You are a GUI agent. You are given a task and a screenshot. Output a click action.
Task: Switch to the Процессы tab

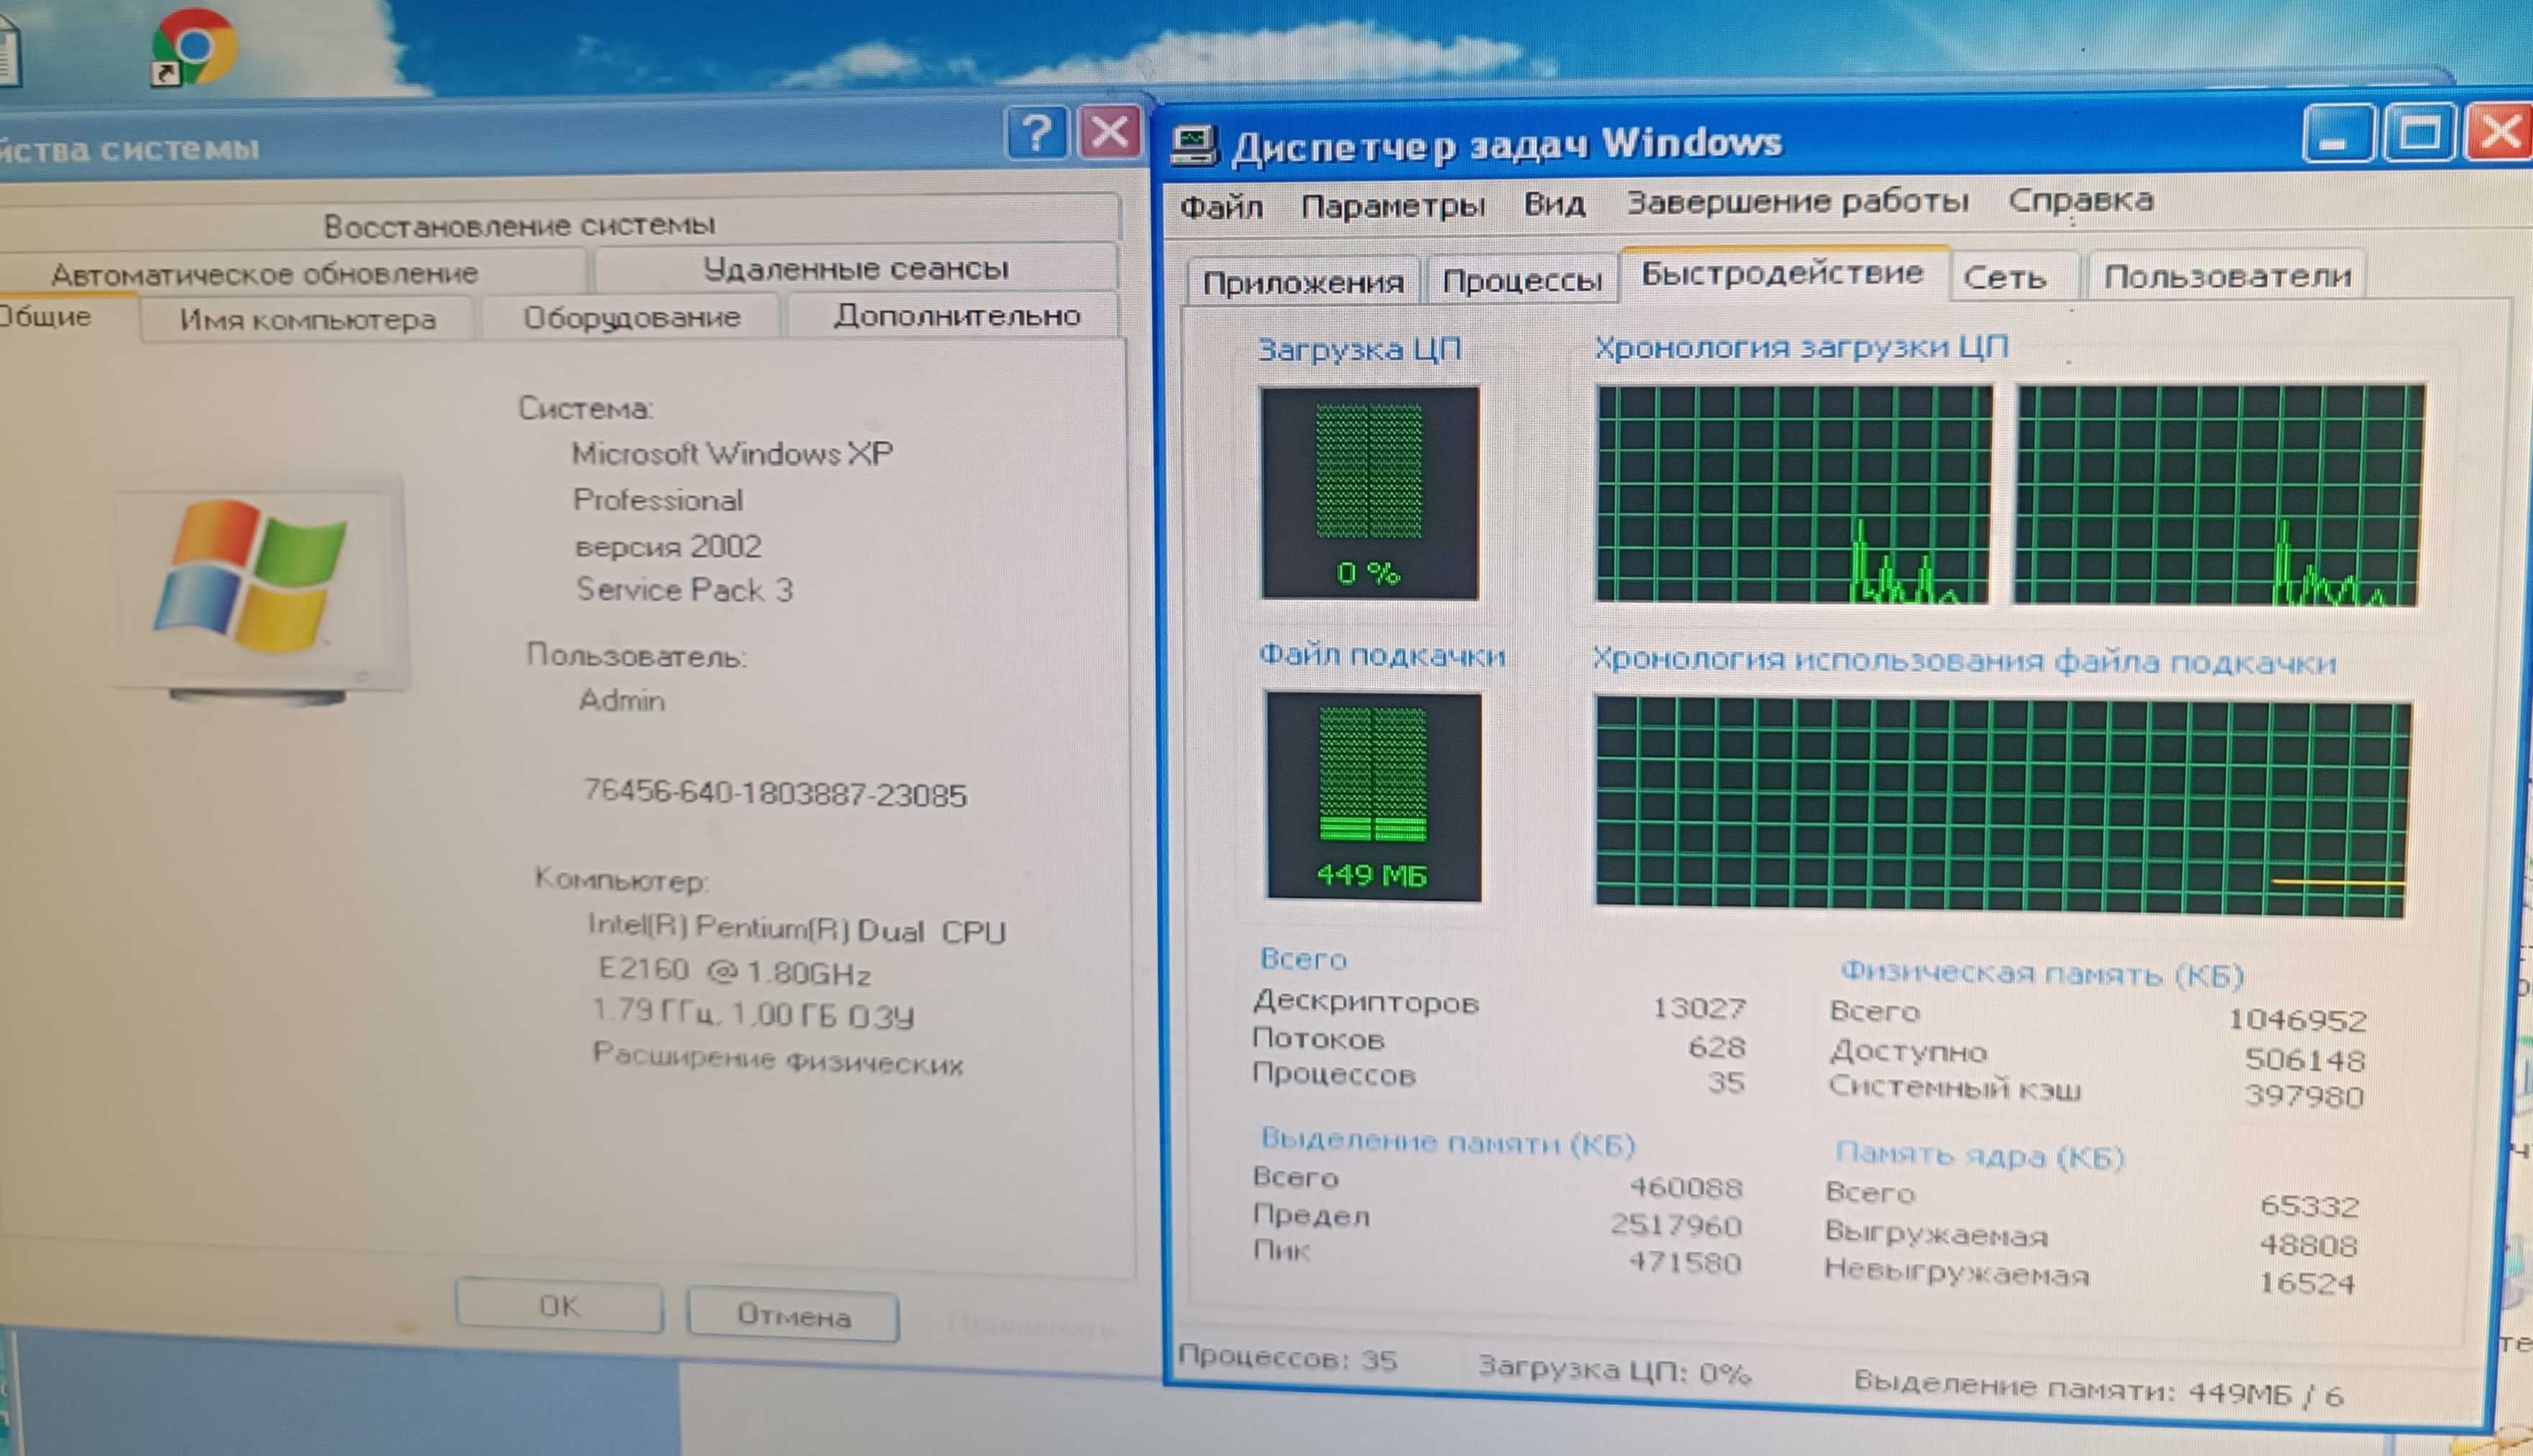pos(1522,280)
